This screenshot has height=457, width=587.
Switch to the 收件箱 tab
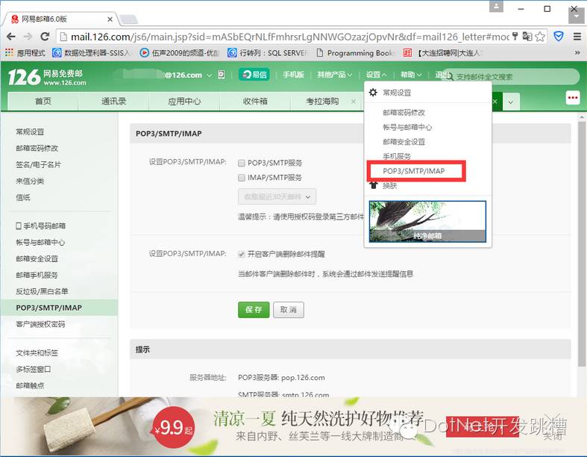click(255, 102)
